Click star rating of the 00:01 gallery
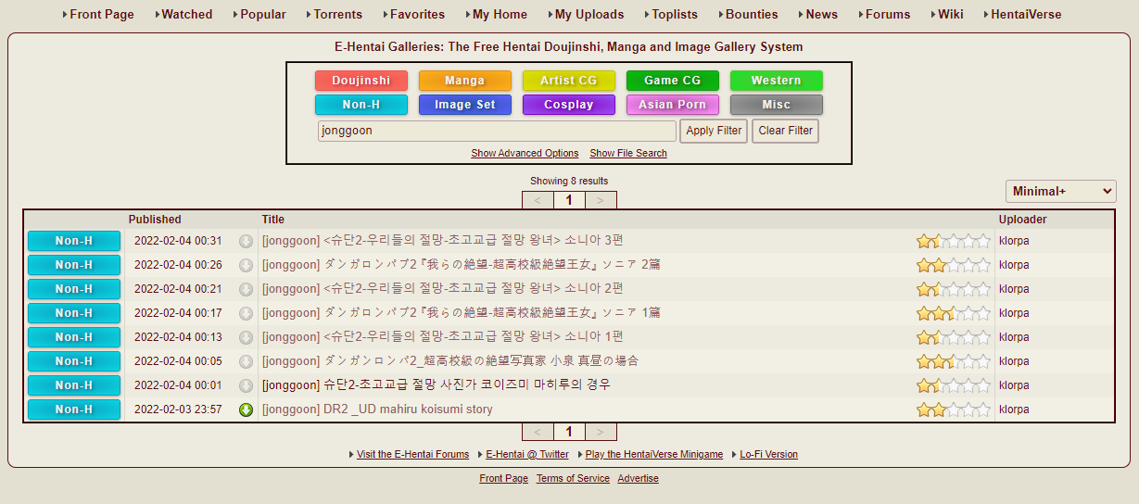 [x=954, y=385]
